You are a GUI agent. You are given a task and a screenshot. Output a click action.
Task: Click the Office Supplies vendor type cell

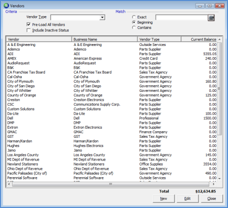(x=151, y=164)
